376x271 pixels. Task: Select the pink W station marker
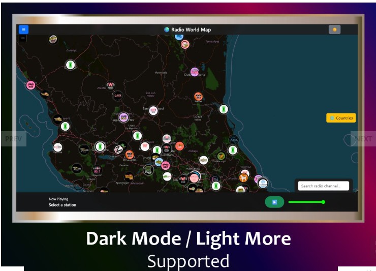point(145,146)
